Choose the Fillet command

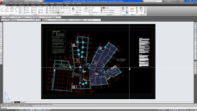(x=41, y=10)
